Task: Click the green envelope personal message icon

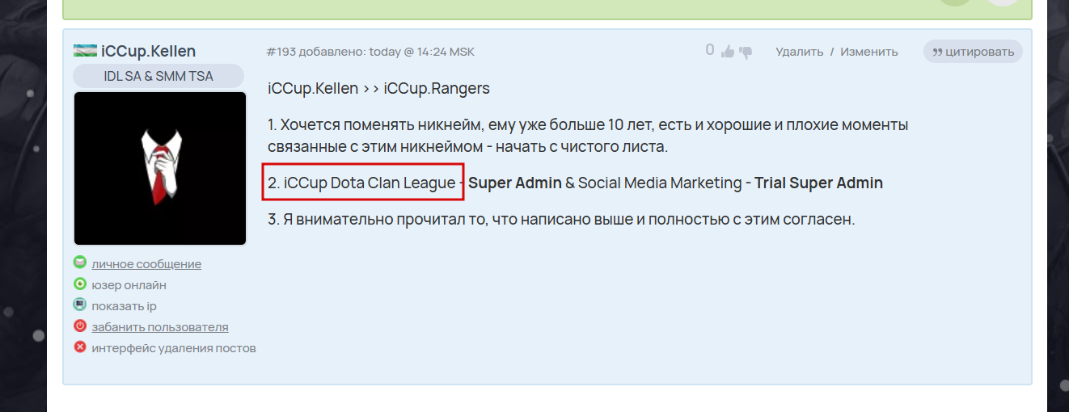Action: 80,263
